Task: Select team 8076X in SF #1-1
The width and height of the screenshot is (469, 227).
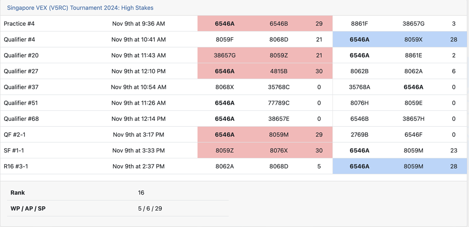Action: (x=278, y=151)
